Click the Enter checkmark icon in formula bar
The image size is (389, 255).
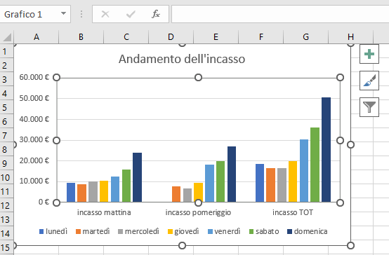(x=131, y=14)
